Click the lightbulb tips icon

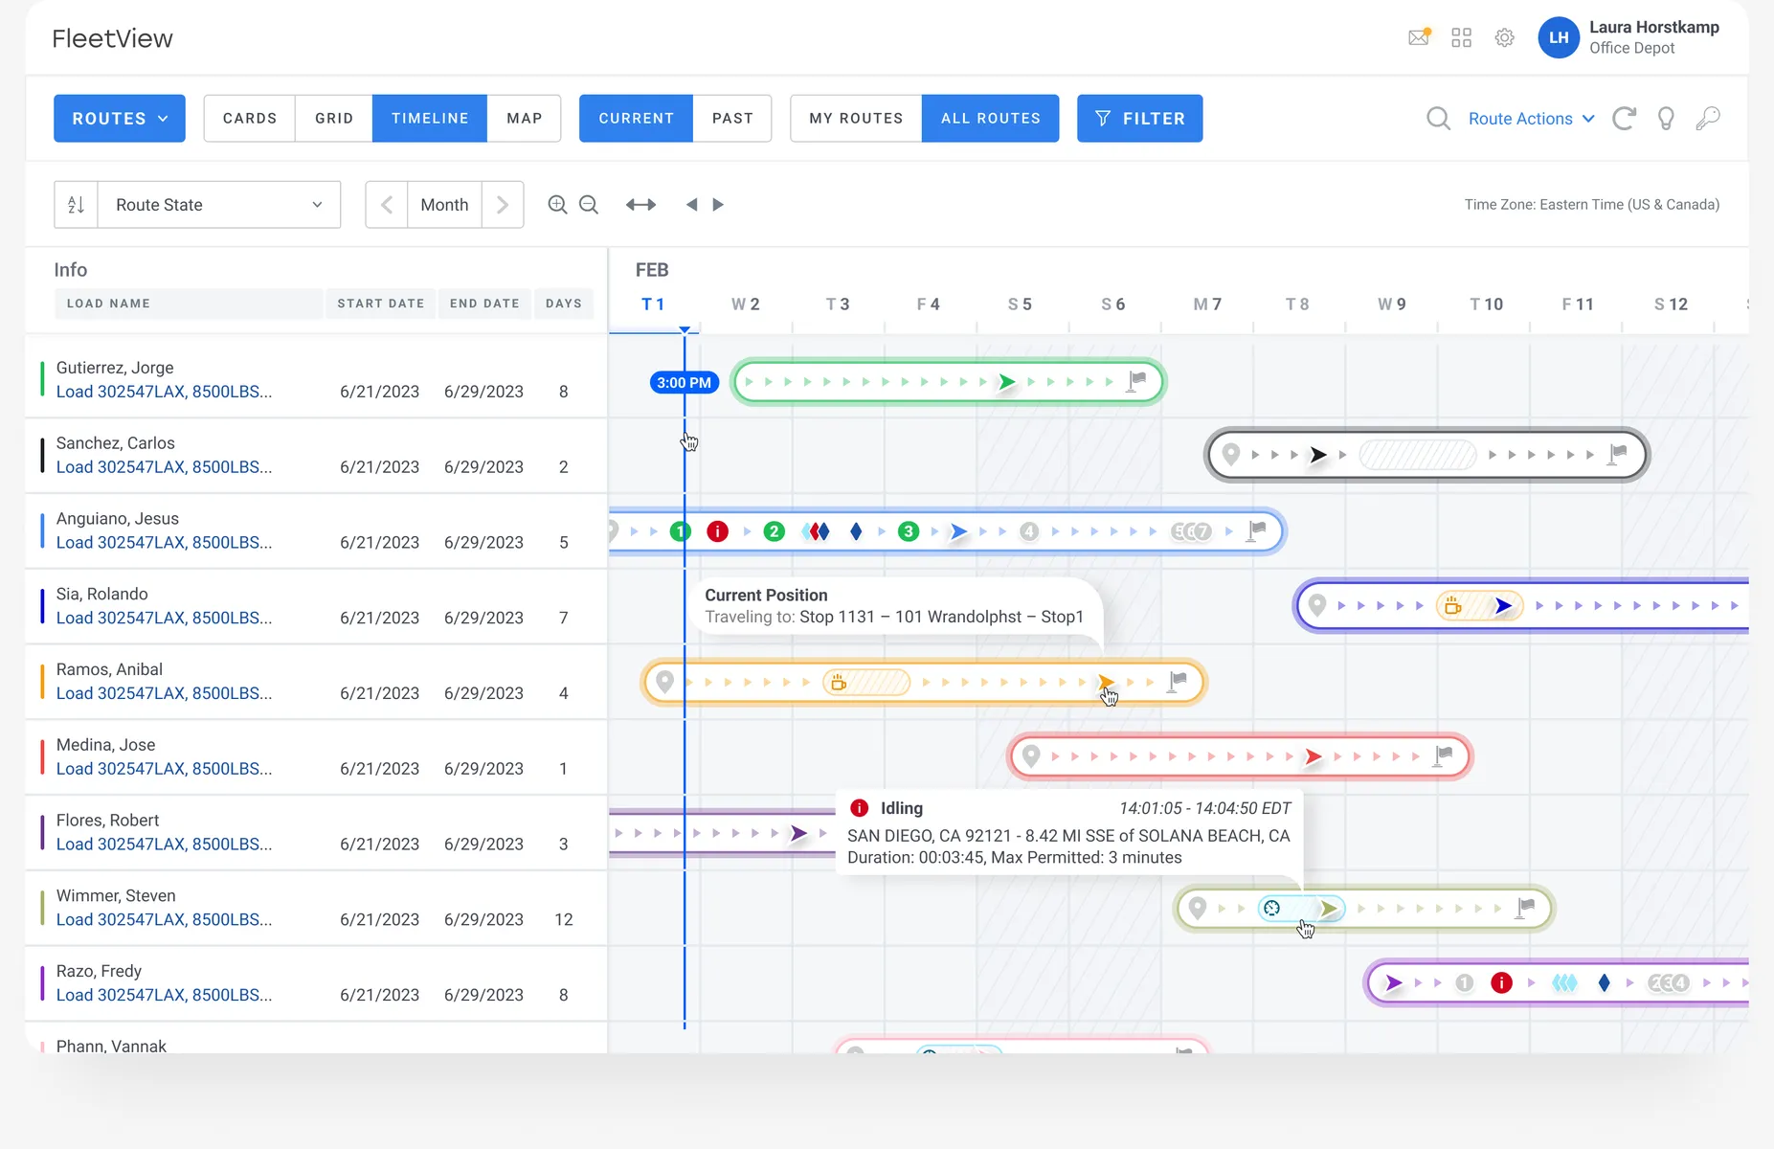(1666, 118)
